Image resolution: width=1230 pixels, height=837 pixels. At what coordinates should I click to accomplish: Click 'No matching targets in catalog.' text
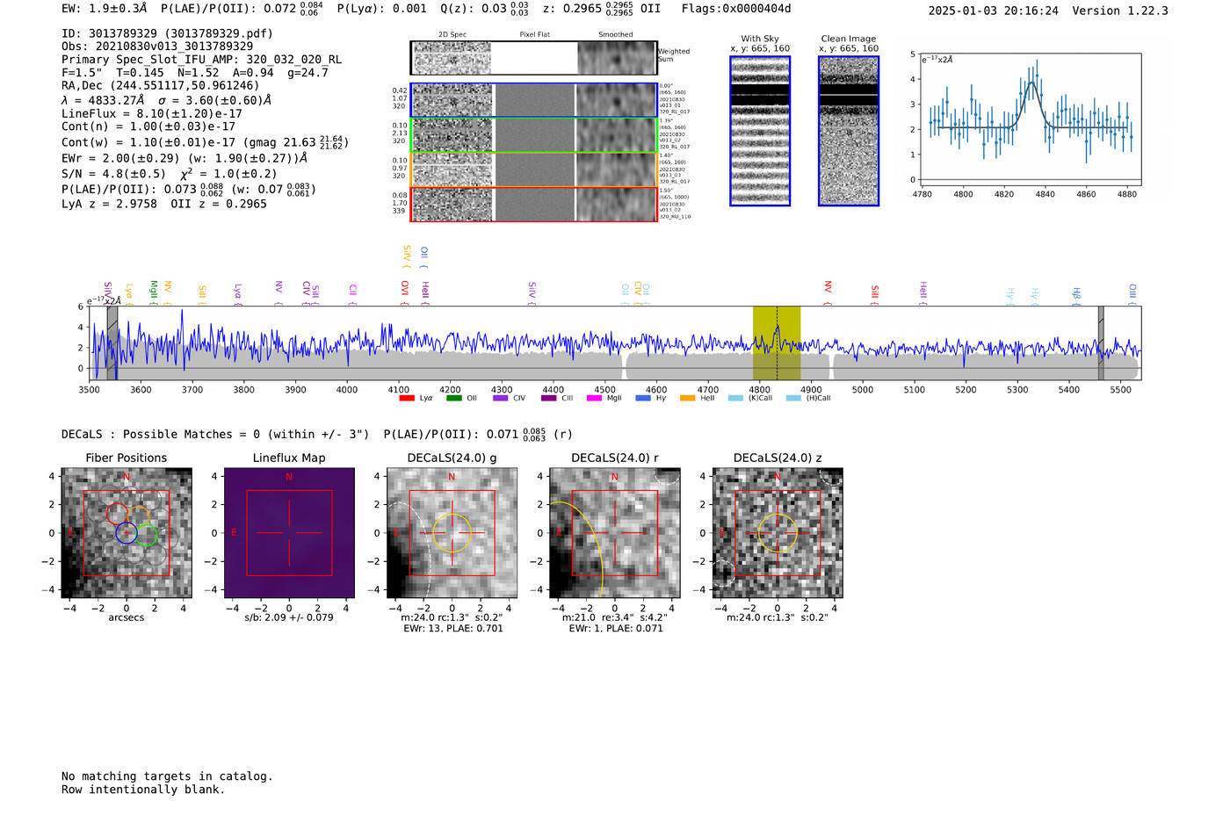point(167,776)
